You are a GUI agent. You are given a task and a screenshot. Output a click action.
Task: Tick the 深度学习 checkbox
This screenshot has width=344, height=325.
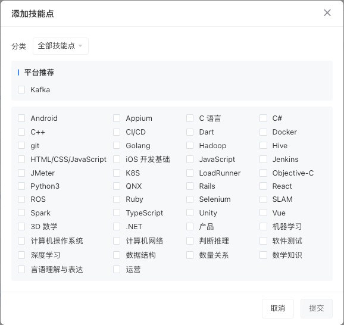(21, 255)
